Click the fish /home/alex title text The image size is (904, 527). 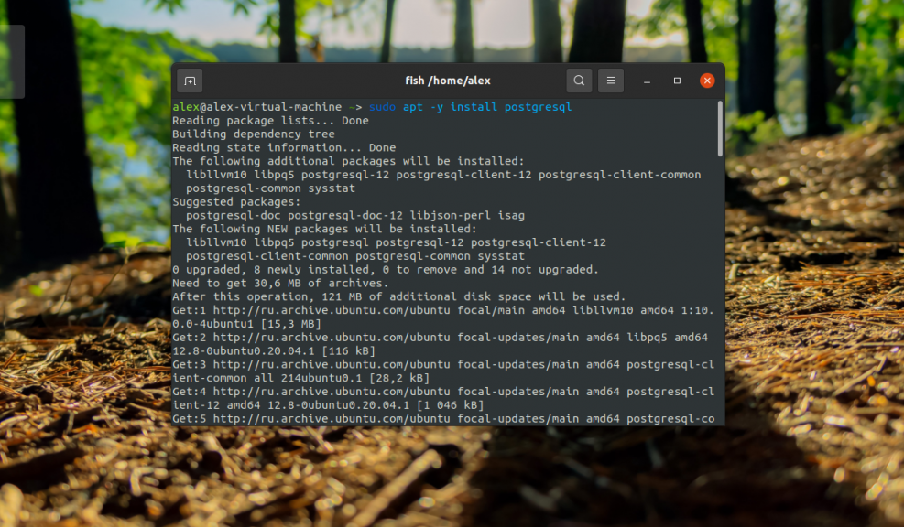[x=449, y=81]
